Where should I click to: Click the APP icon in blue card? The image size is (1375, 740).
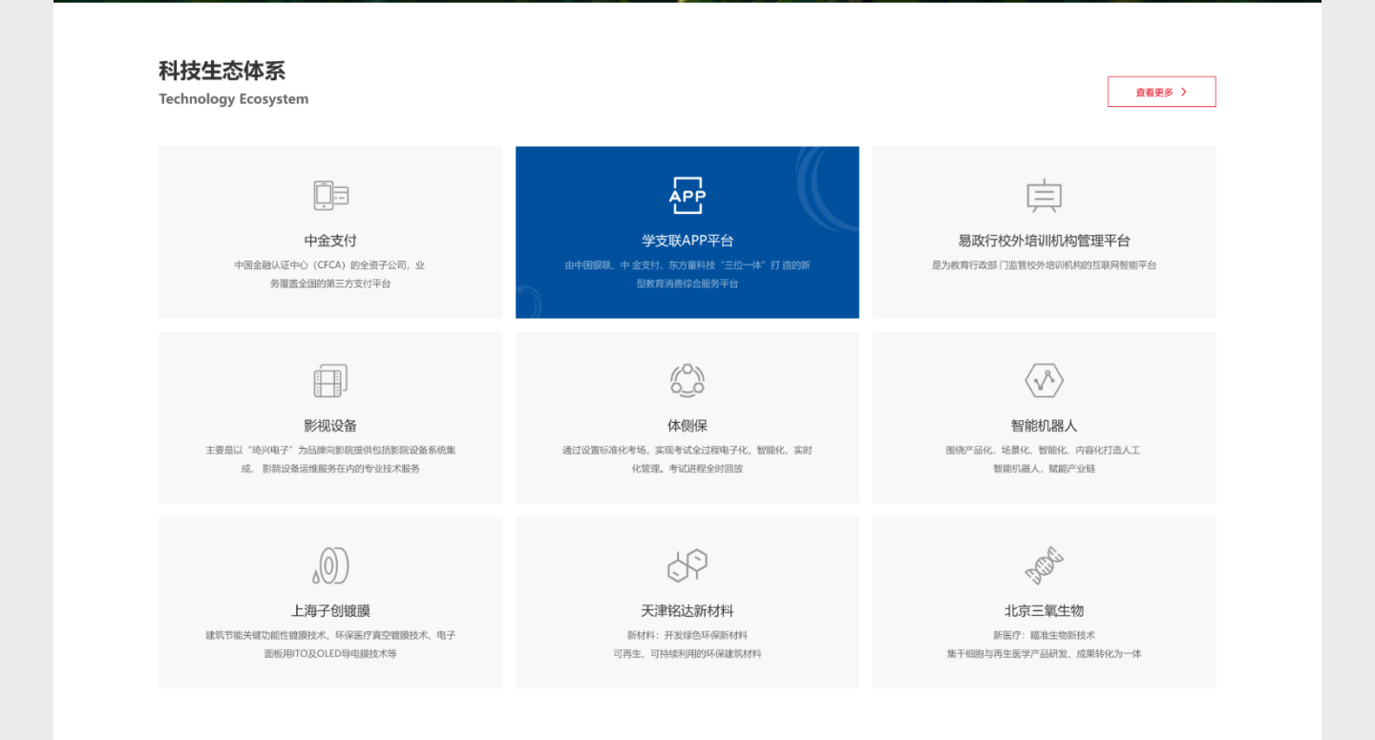pyautogui.click(x=687, y=196)
